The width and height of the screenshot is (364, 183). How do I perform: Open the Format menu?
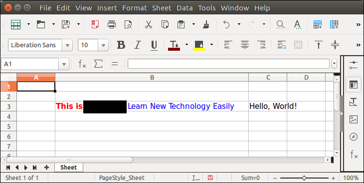click(x=135, y=8)
